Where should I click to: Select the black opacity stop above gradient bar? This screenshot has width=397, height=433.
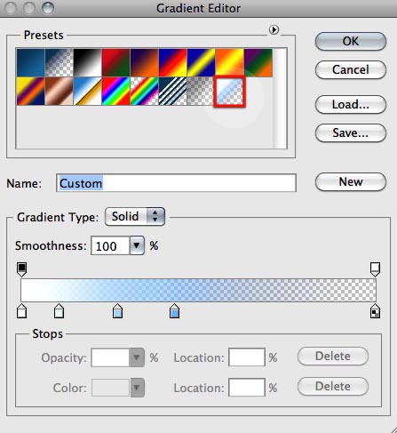pyautogui.click(x=22, y=269)
